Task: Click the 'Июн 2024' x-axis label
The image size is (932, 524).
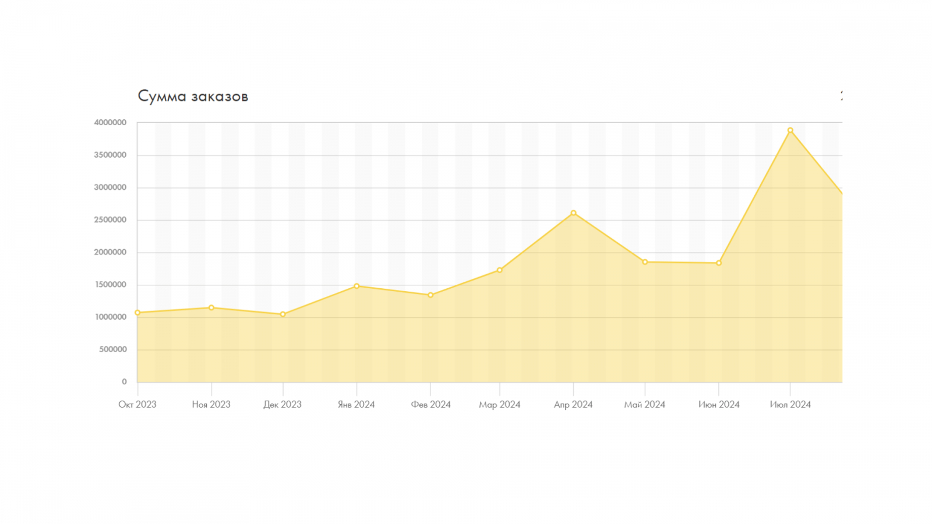Action: point(719,405)
